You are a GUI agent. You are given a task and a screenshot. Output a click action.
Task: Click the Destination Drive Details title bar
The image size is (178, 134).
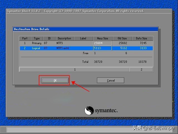click(85, 29)
